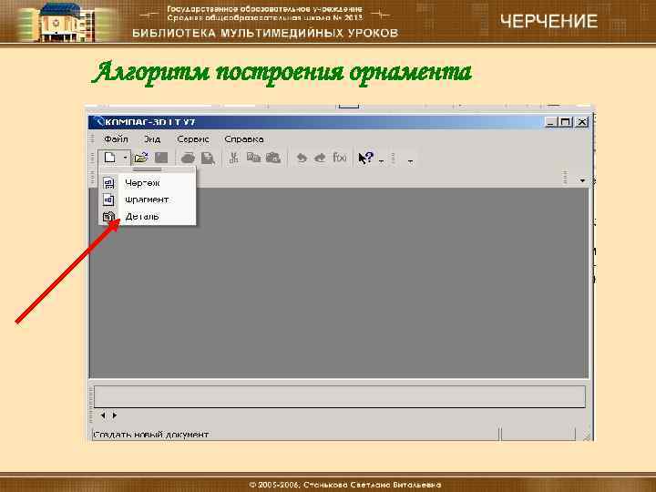Expand the New document dropdown arrow
Screen dimensions: 656x492
click(x=125, y=158)
